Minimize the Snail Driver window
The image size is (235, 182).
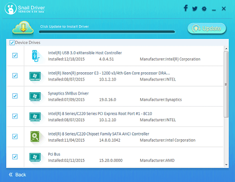tap(214, 10)
